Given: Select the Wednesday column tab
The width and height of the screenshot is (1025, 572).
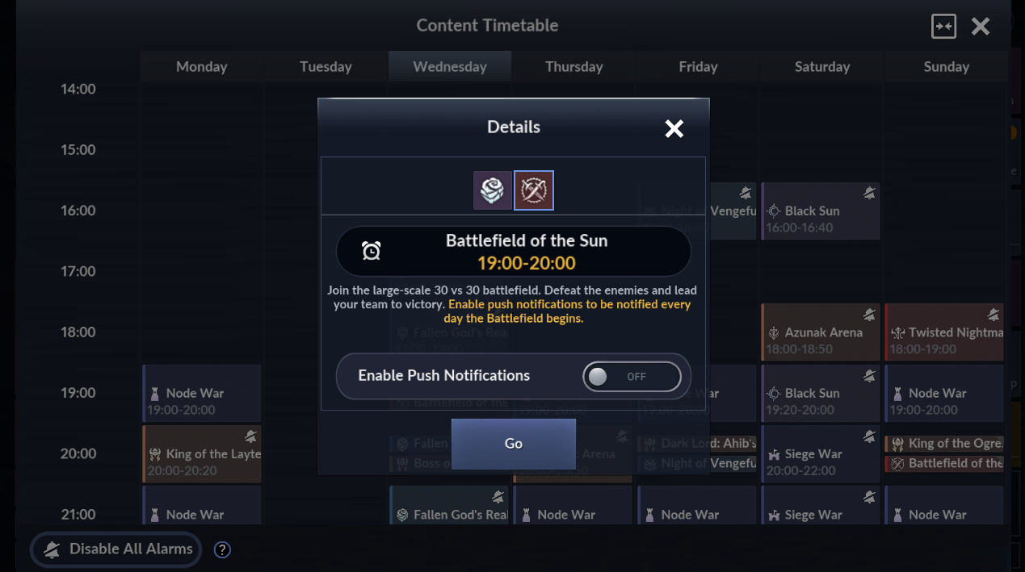Looking at the screenshot, I should (x=450, y=67).
